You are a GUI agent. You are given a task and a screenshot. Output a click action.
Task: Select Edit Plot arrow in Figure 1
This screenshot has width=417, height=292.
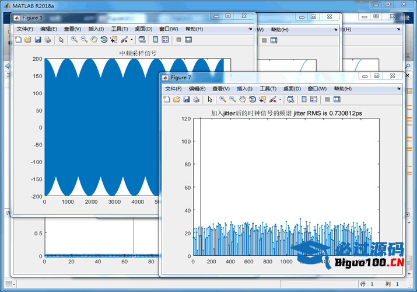[61, 40]
